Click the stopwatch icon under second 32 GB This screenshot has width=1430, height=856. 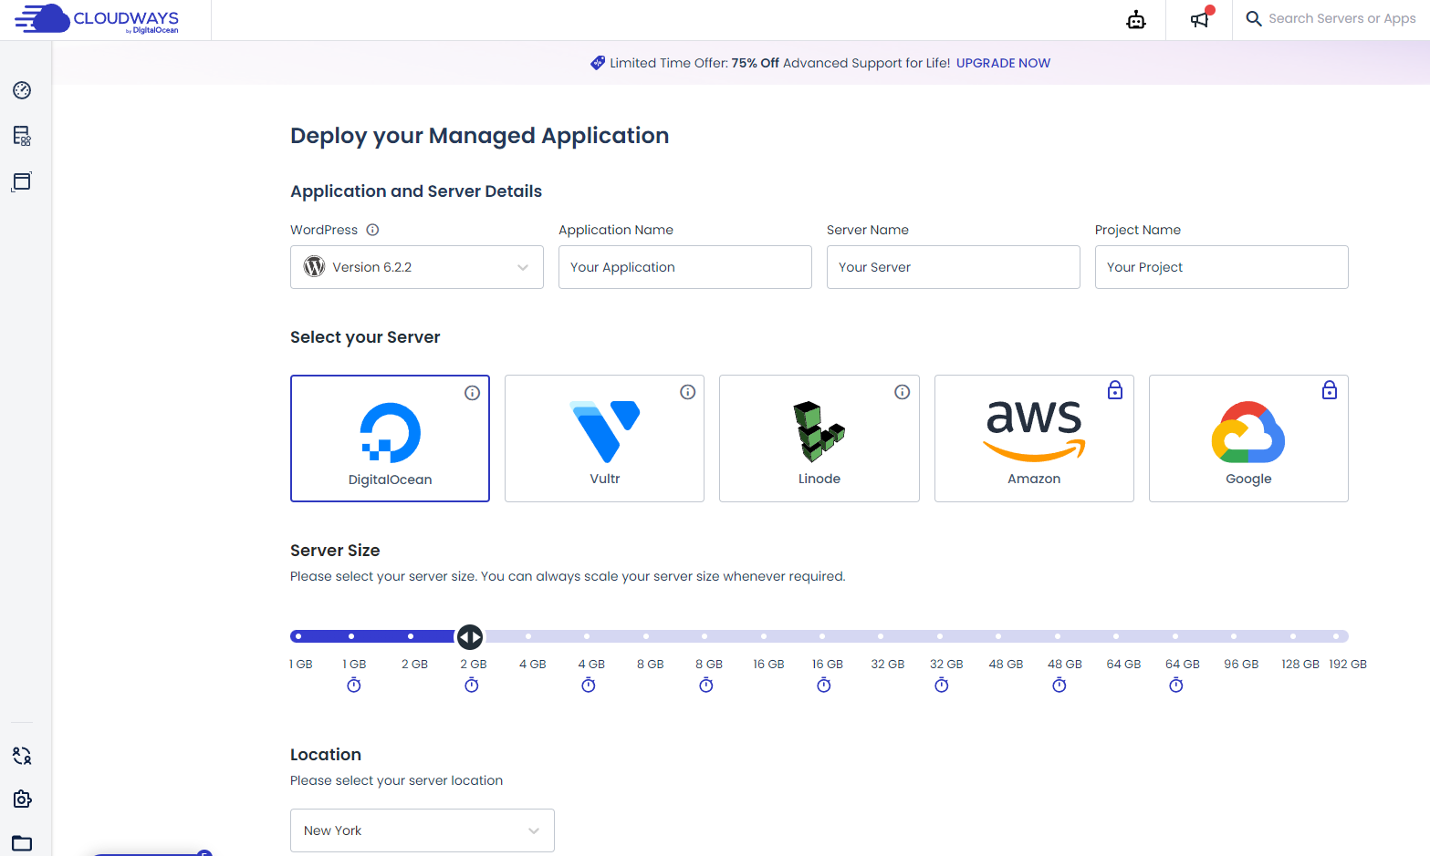point(942,685)
